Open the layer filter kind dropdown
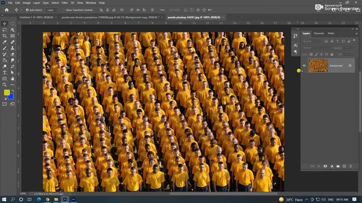362x203 pixels. 312,41
